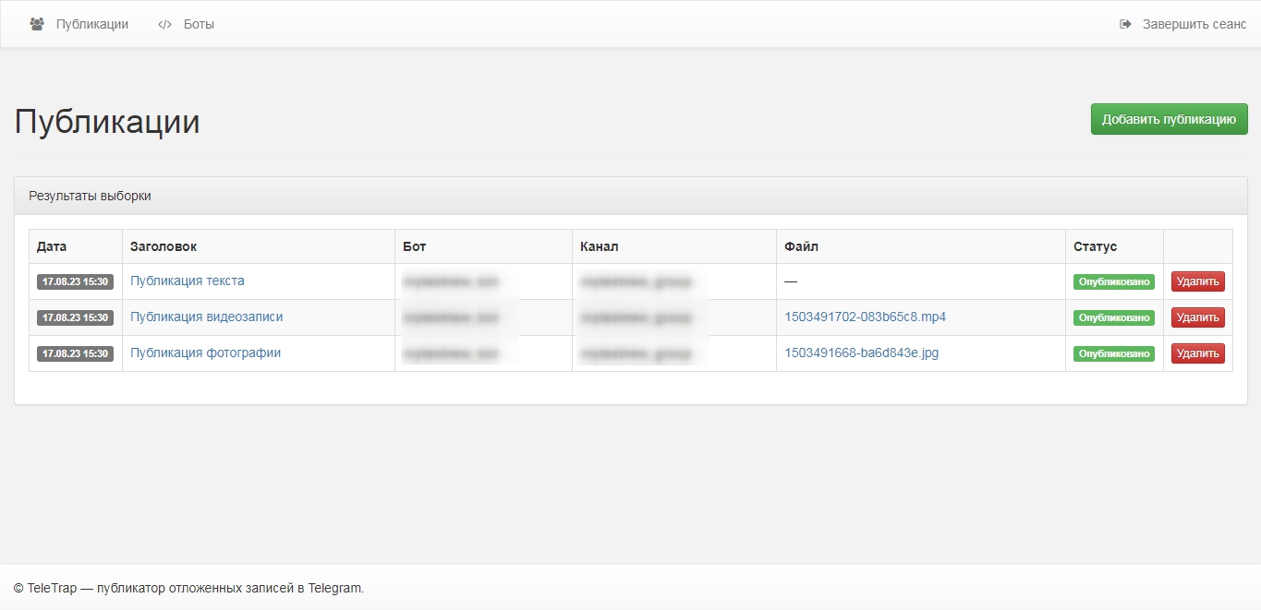
Task: Click the dash in Публикация текста file cell
Action: (x=790, y=281)
